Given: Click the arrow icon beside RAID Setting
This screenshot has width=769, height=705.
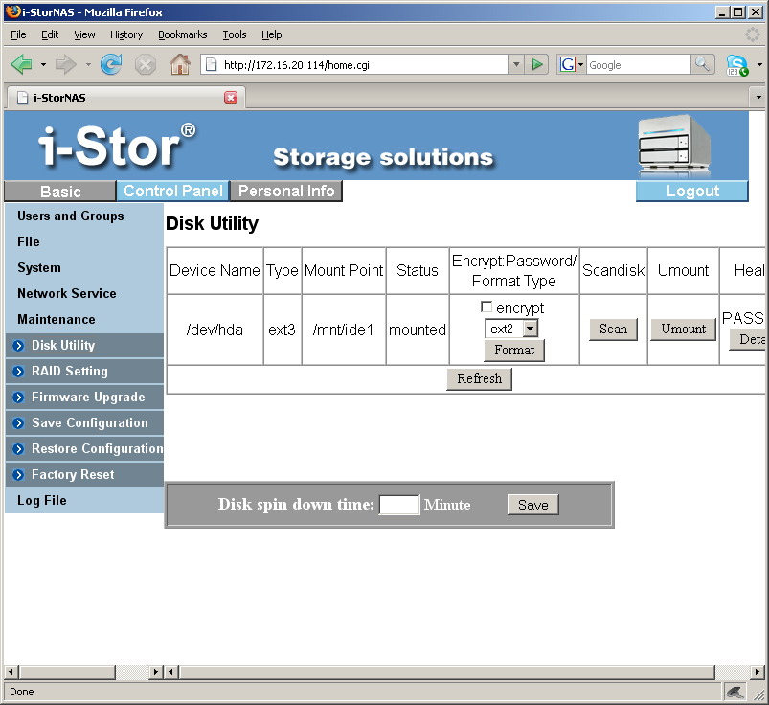Looking at the screenshot, I should 18,372.
